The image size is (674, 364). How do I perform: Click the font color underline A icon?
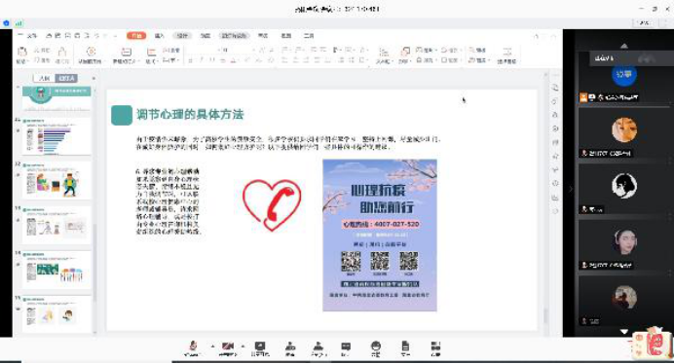click(x=233, y=60)
